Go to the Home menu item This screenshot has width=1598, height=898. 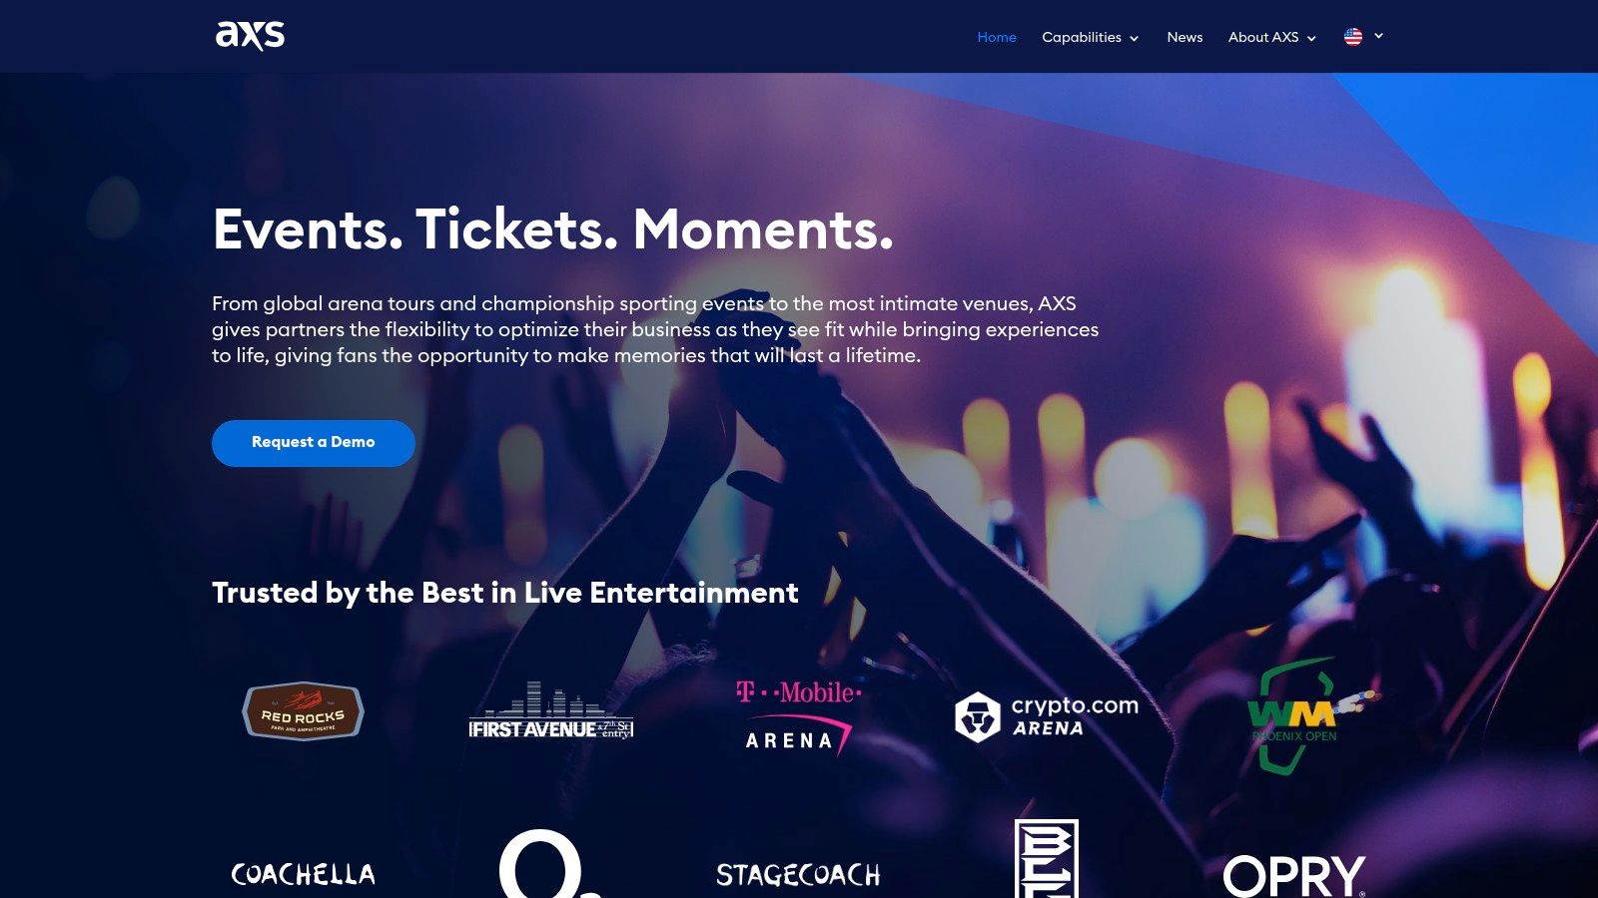tap(997, 37)
